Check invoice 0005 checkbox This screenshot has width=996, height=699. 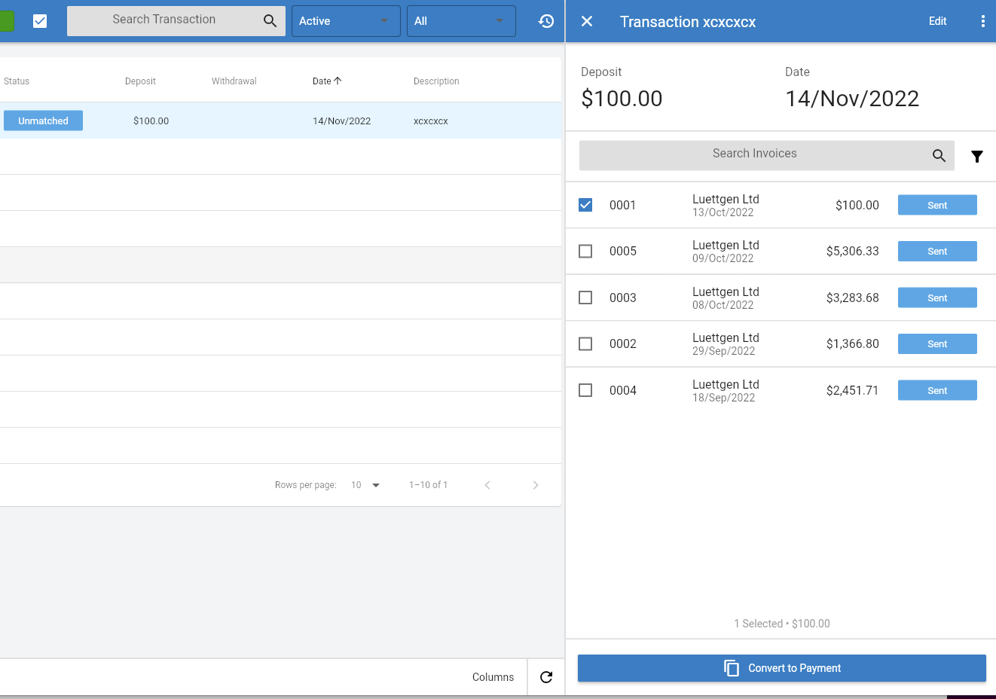(585, 251)
